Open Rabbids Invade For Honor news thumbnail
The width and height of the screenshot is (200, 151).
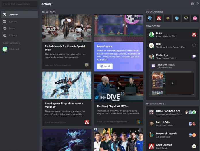[x=67, y=28]
